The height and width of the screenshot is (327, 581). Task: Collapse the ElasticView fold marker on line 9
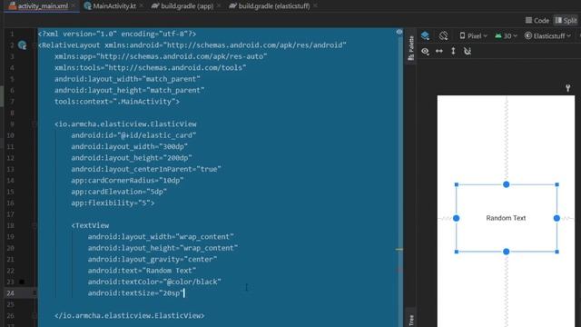(34, 124)
